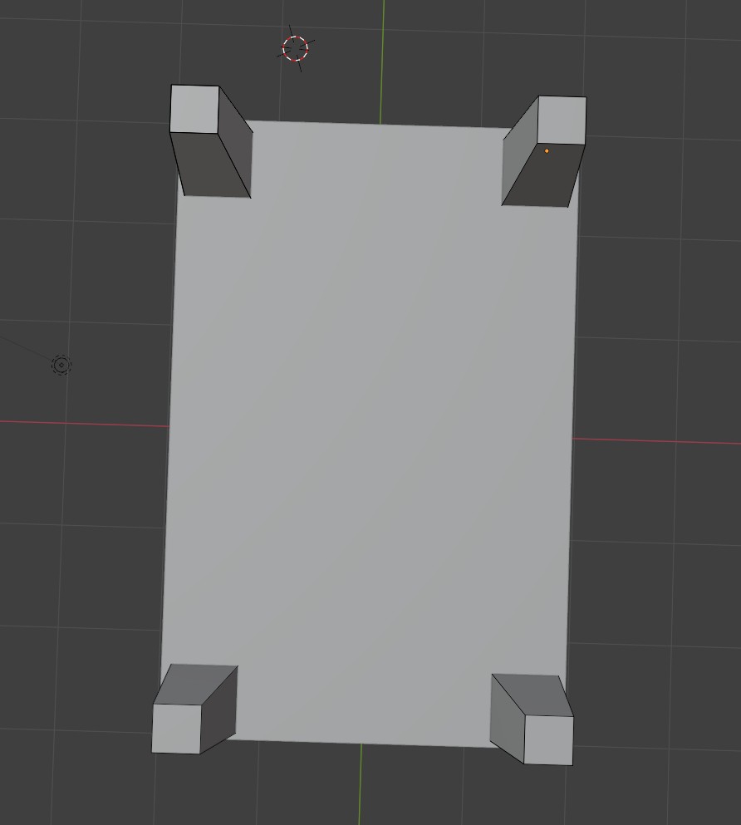Click the 3D cursor crosshair
Image resolution: width=741 pixels, height=825 pixels.
[295, 48]
